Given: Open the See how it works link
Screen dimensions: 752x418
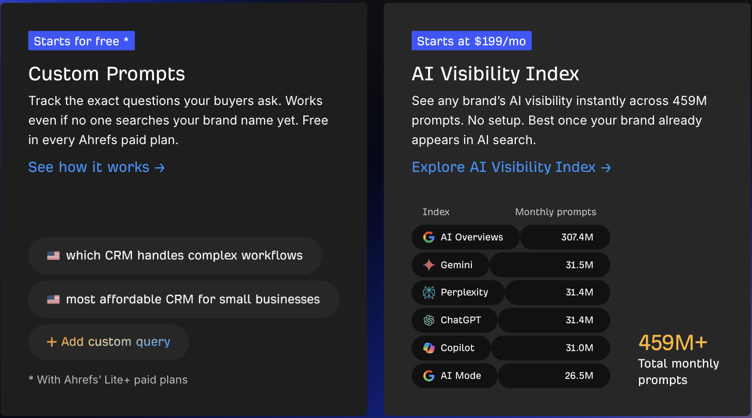Looking at the screenshot, I should [96, 167].
